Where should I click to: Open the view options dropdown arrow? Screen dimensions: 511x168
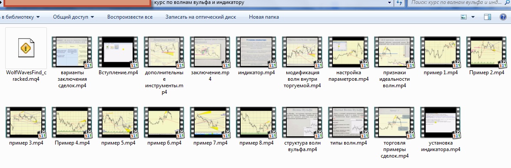pos(473,17)
